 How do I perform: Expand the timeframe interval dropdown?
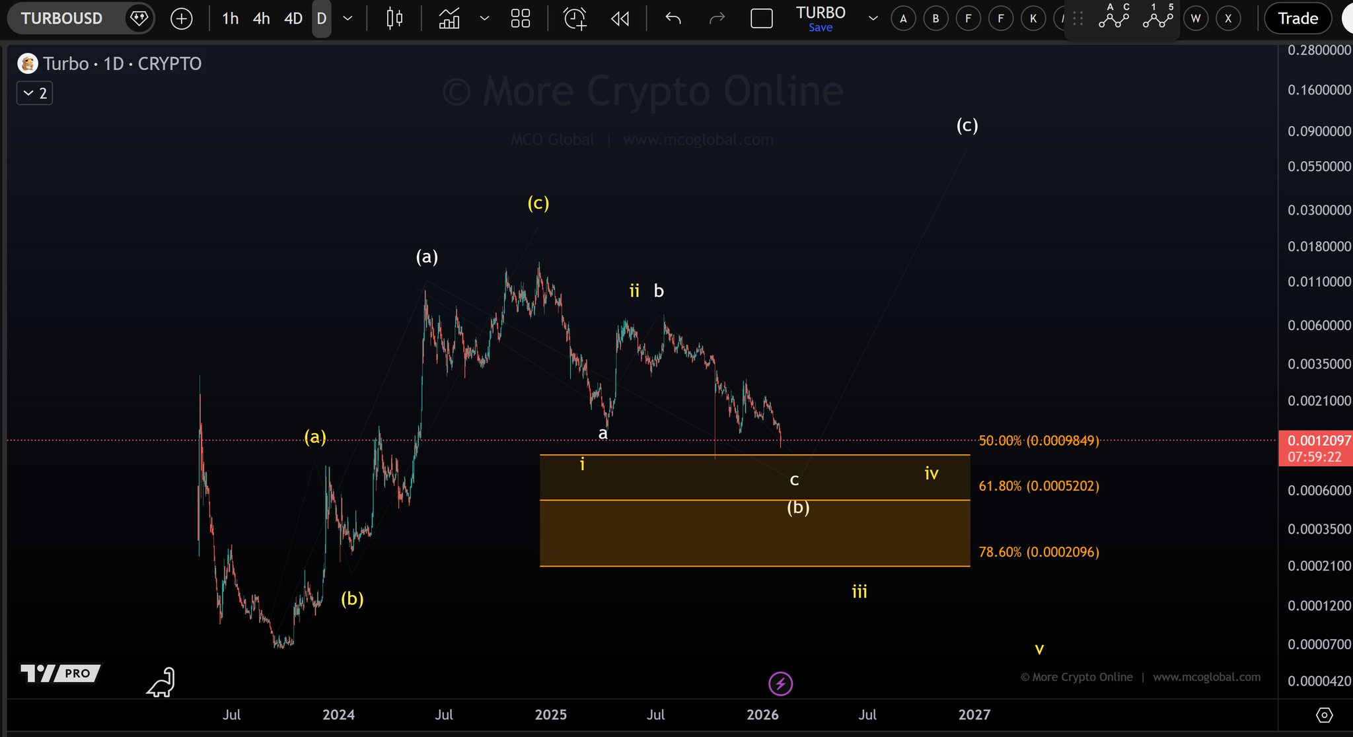[x=347, y=18]
